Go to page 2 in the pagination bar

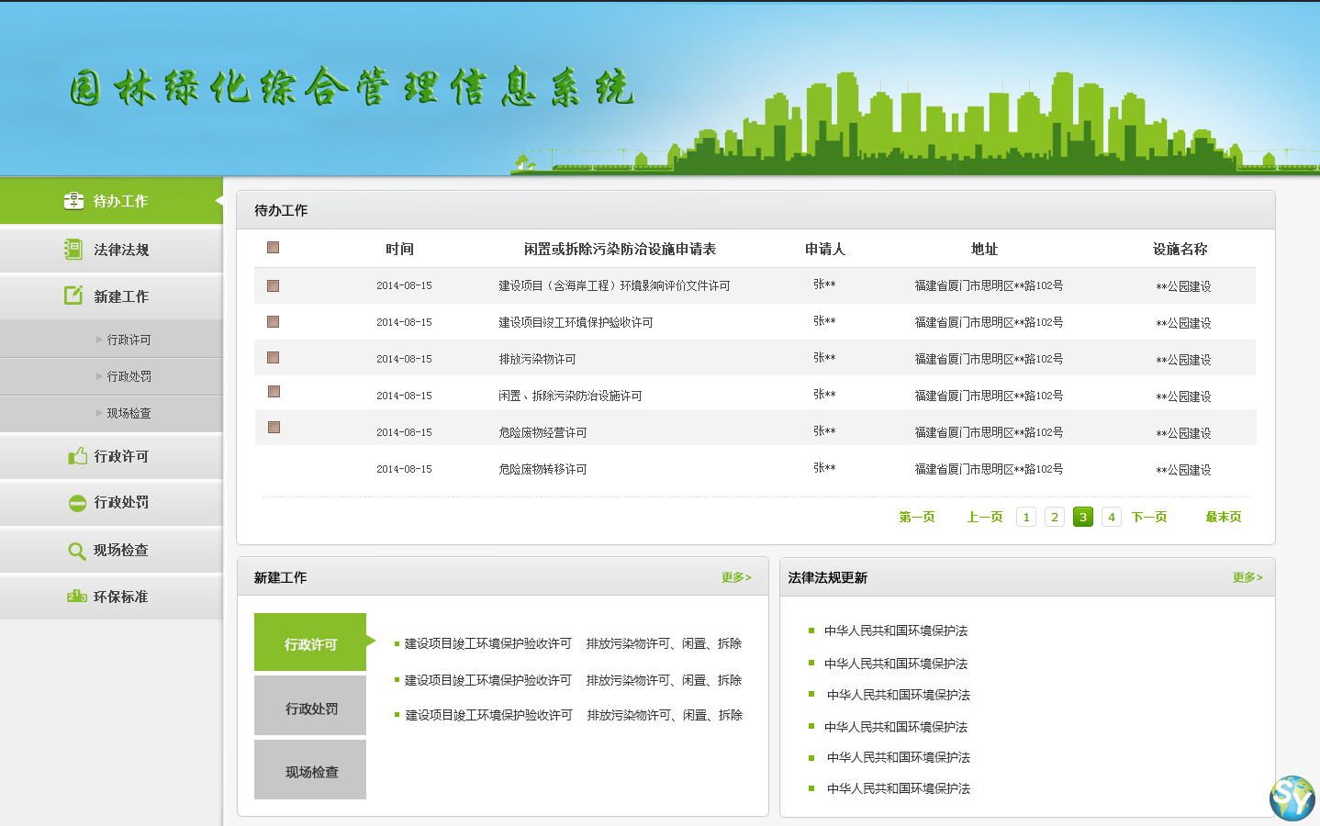1054,517
